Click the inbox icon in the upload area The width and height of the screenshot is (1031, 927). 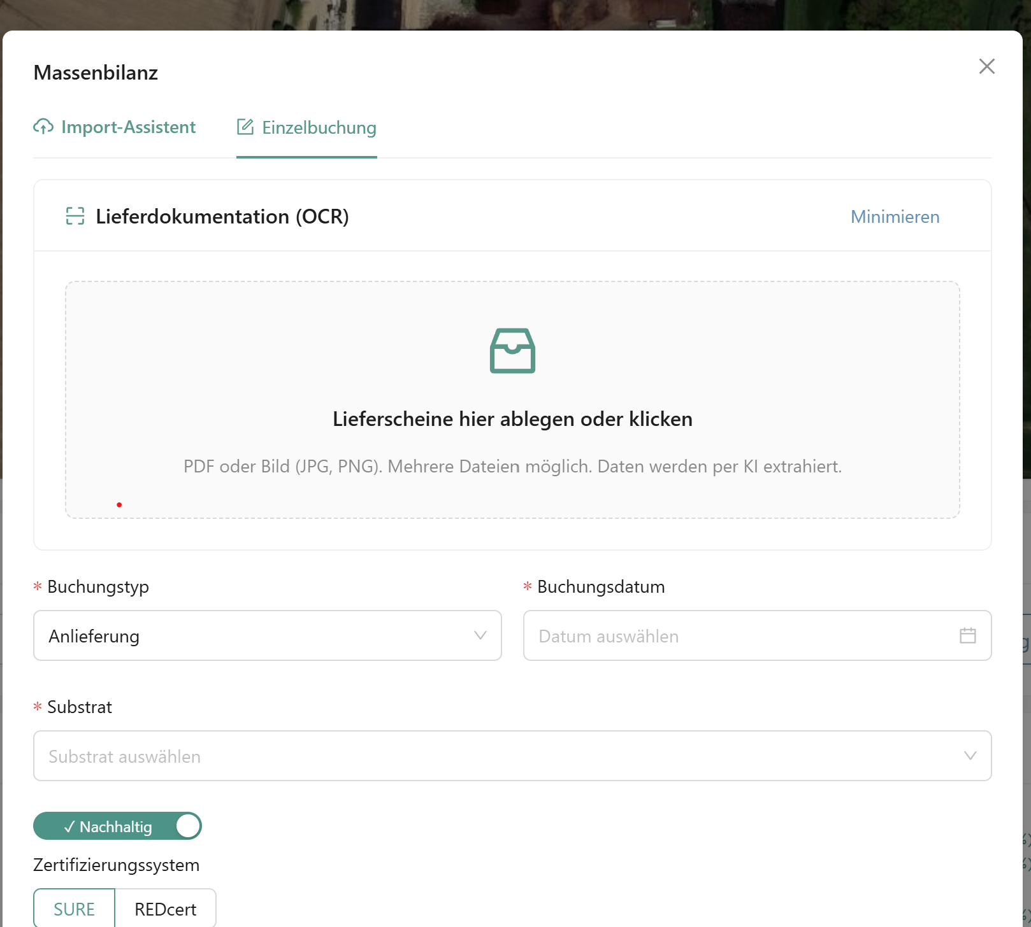pyautogui.click(x=512, y=351)
